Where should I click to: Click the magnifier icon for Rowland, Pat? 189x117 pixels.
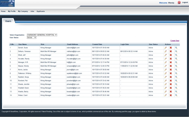176,81
